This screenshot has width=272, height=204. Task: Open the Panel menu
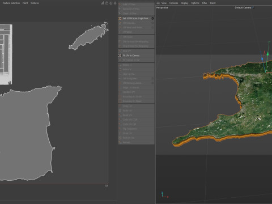tap(213, 3)
